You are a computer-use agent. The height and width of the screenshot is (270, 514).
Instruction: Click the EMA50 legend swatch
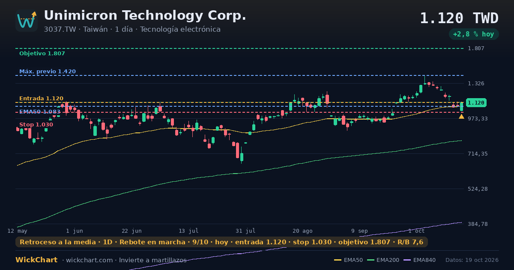pyautogui.click(x=338, y=260)
